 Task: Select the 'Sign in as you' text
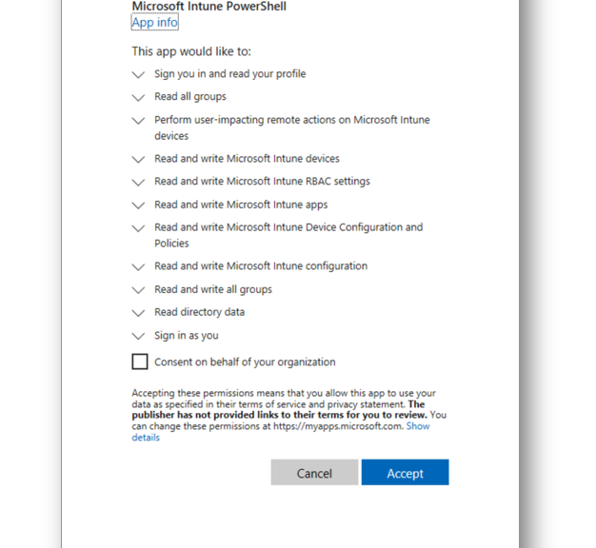tap(187, 336)
